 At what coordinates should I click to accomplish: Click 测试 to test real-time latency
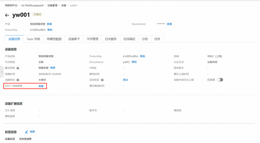pos(125,80)
